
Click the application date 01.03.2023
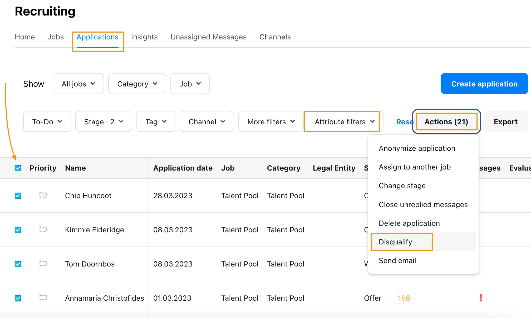172,298
